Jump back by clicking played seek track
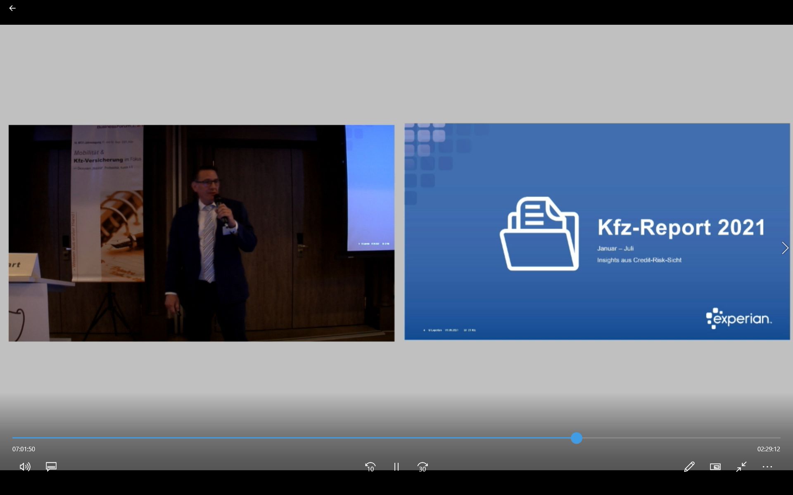The height and width of the screenshot is (495, 793). 289,438
